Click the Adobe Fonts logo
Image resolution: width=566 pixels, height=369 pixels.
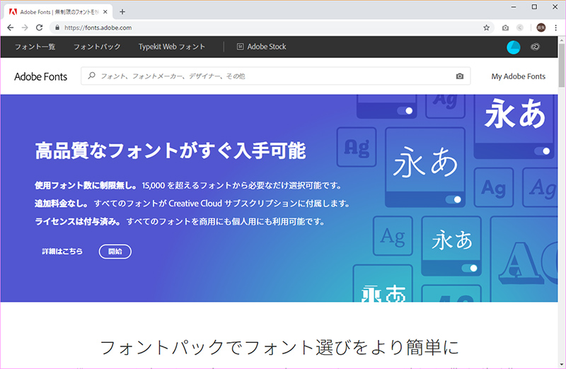click(41, 76)
